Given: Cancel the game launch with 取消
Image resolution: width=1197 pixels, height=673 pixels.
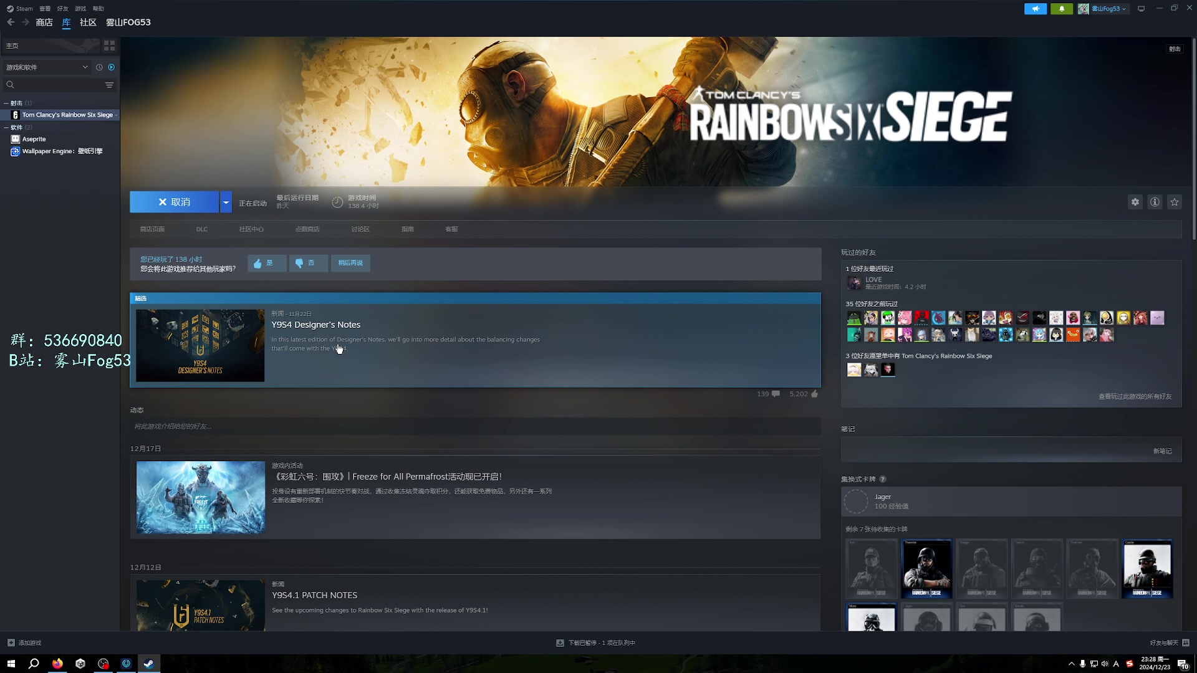Looking at the screenshot, I should [174, 203].
